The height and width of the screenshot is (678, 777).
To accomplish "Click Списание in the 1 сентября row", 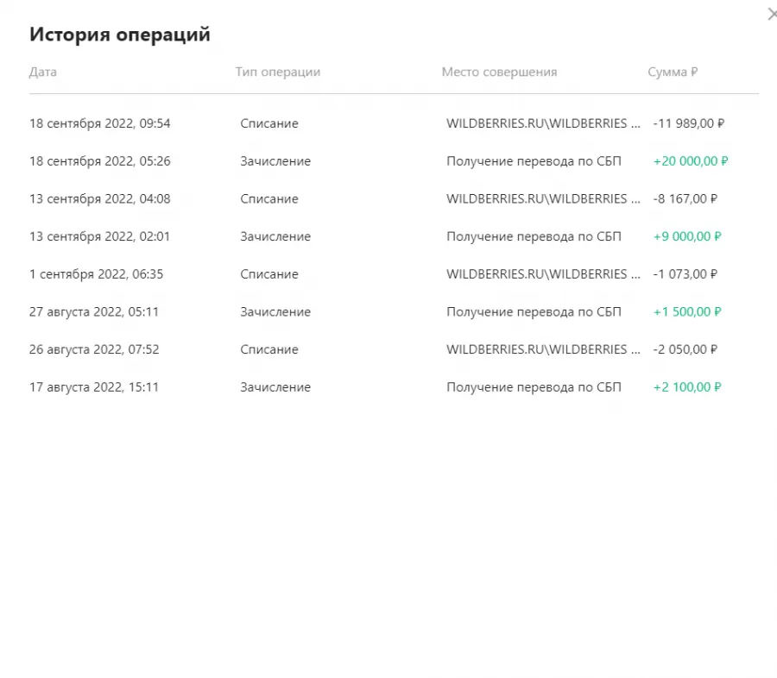I will click(x=269, y=274).
